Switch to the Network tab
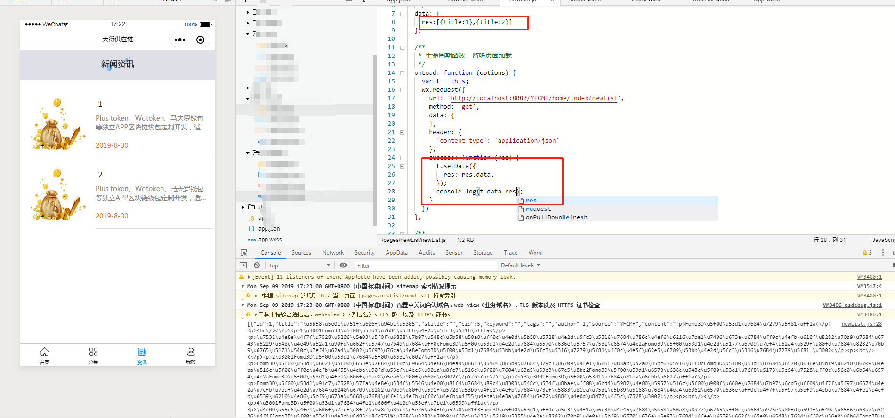 point(333,253)
